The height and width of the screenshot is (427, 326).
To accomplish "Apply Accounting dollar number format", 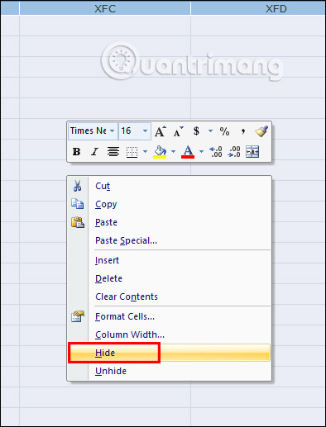I will click(196, 131).
